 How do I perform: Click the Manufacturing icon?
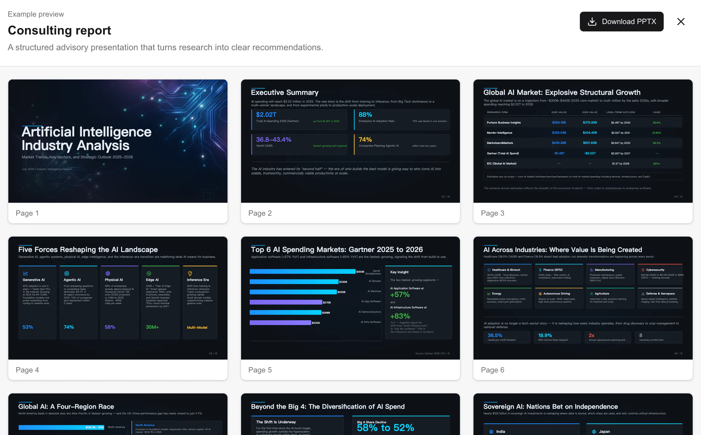592,270
